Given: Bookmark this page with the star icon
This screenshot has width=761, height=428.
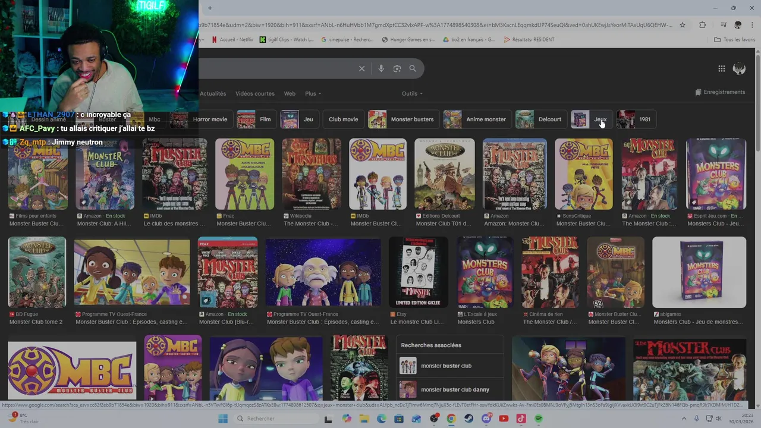Looking at the screenshot, I should (683, 25).
